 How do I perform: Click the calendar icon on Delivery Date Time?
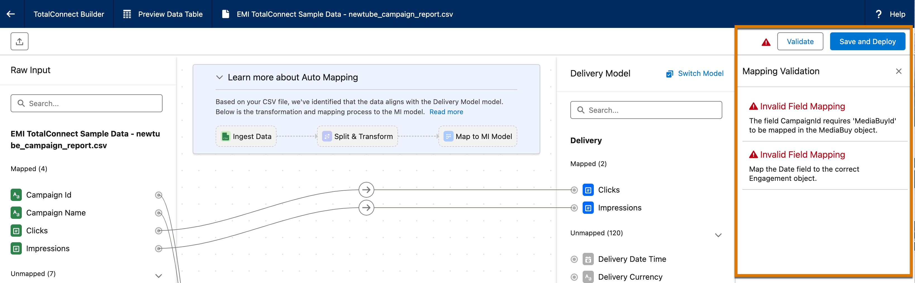588,259
